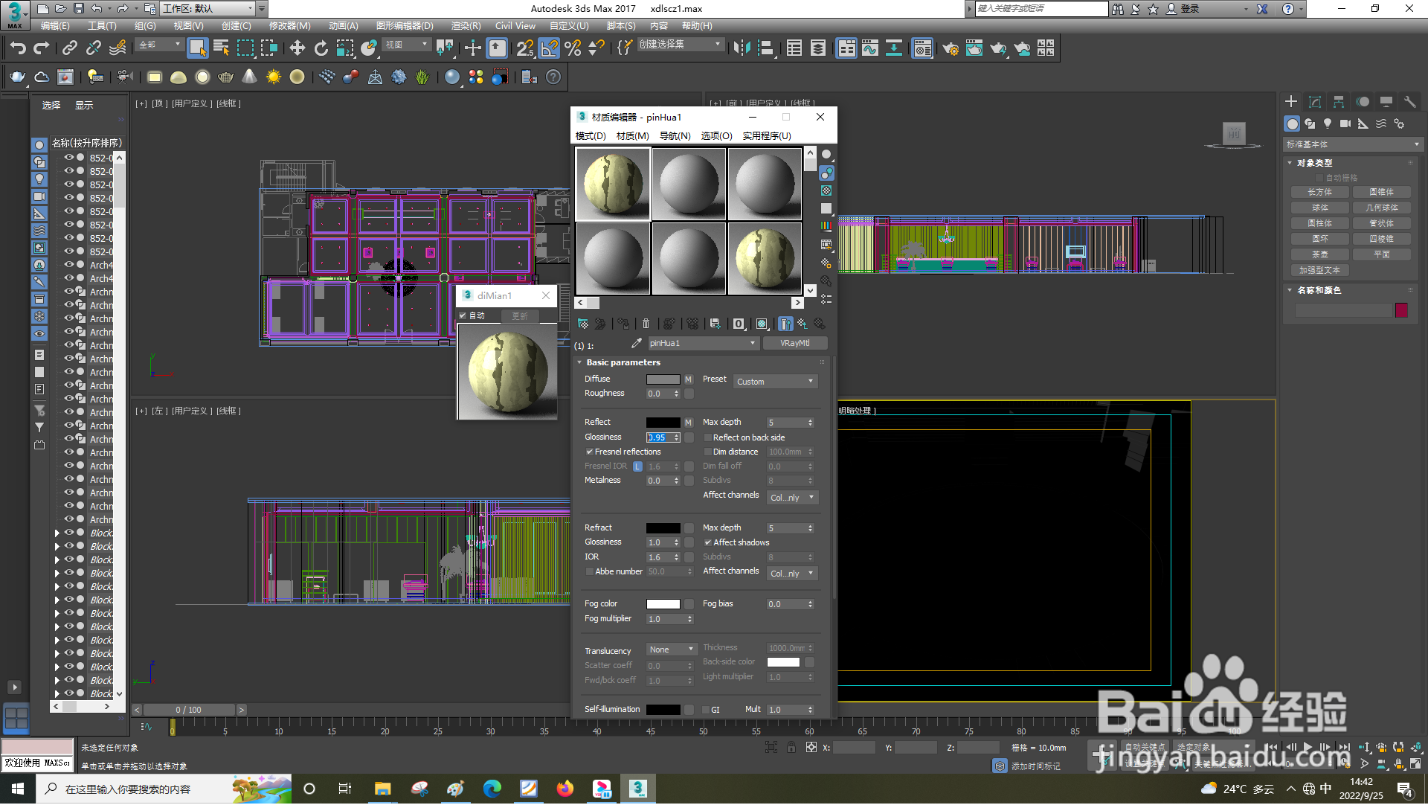Activate the Select and Rotate tool
Image resolution: width=1428 pixels, height=805 pixels.
[321, 48]
